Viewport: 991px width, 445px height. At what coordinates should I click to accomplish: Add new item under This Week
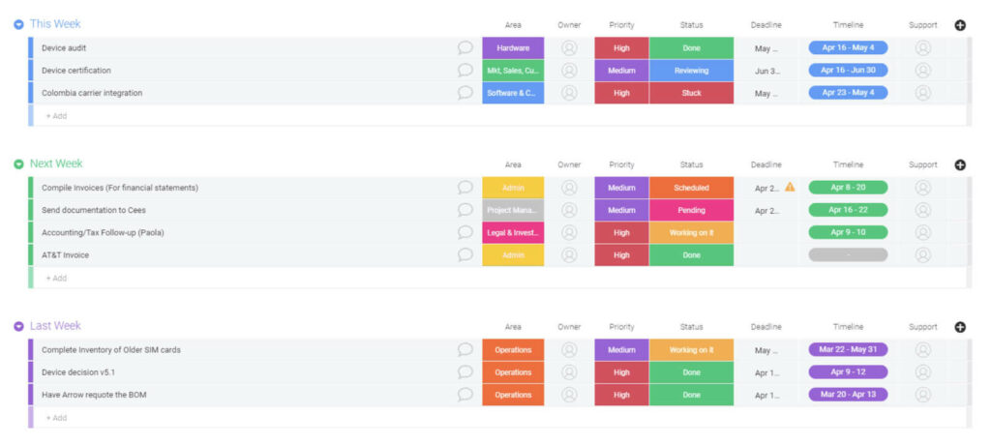point(56,116)
